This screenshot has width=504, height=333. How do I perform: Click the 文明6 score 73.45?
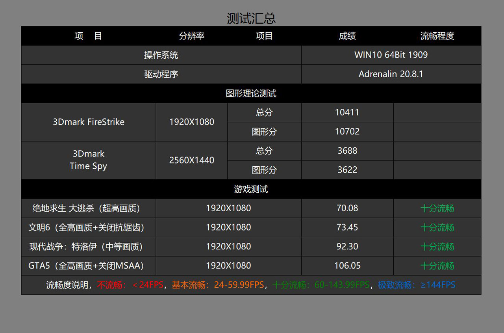[x=346, y=227]
